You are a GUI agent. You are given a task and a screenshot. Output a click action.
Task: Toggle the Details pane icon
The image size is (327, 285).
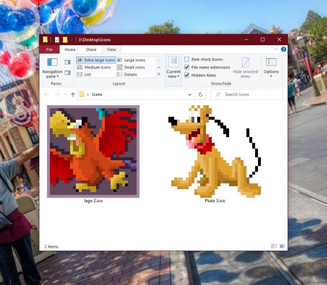68,72
